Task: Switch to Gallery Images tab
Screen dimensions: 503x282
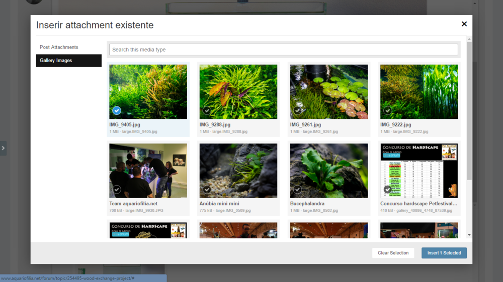Action: click(x=56, y=61)
